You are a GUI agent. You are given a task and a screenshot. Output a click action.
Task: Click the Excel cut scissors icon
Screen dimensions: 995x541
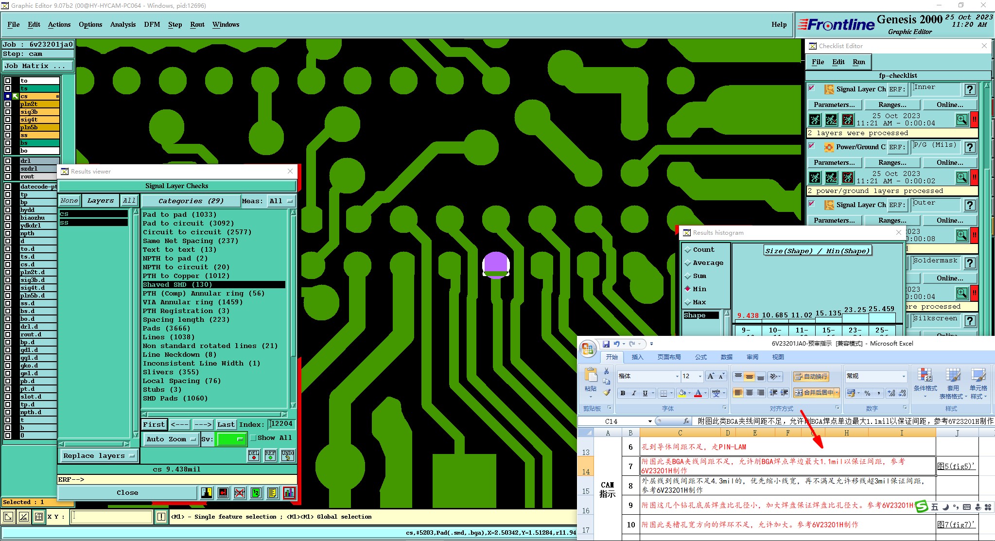[607, 371]
